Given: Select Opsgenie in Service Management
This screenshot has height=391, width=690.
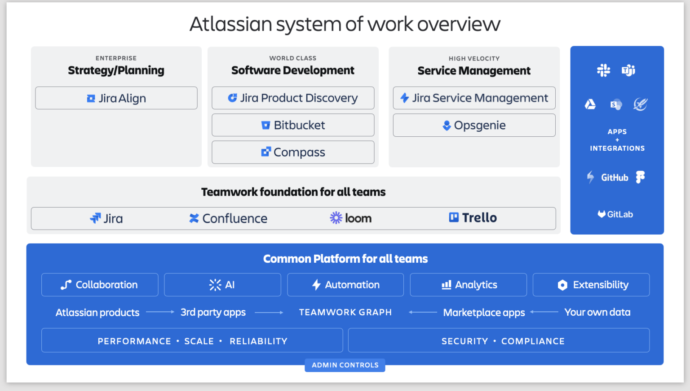Looking at the screenshot, I should tap(474, 125).
